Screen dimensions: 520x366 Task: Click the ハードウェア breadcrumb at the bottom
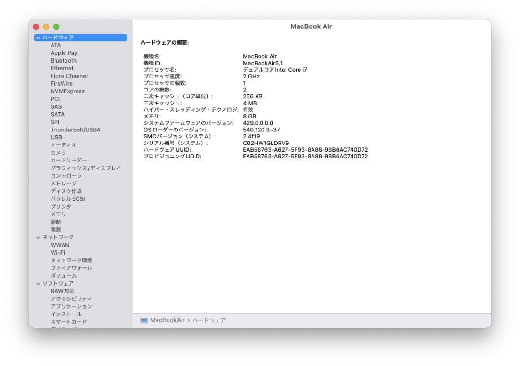click(x=209, y=320)
